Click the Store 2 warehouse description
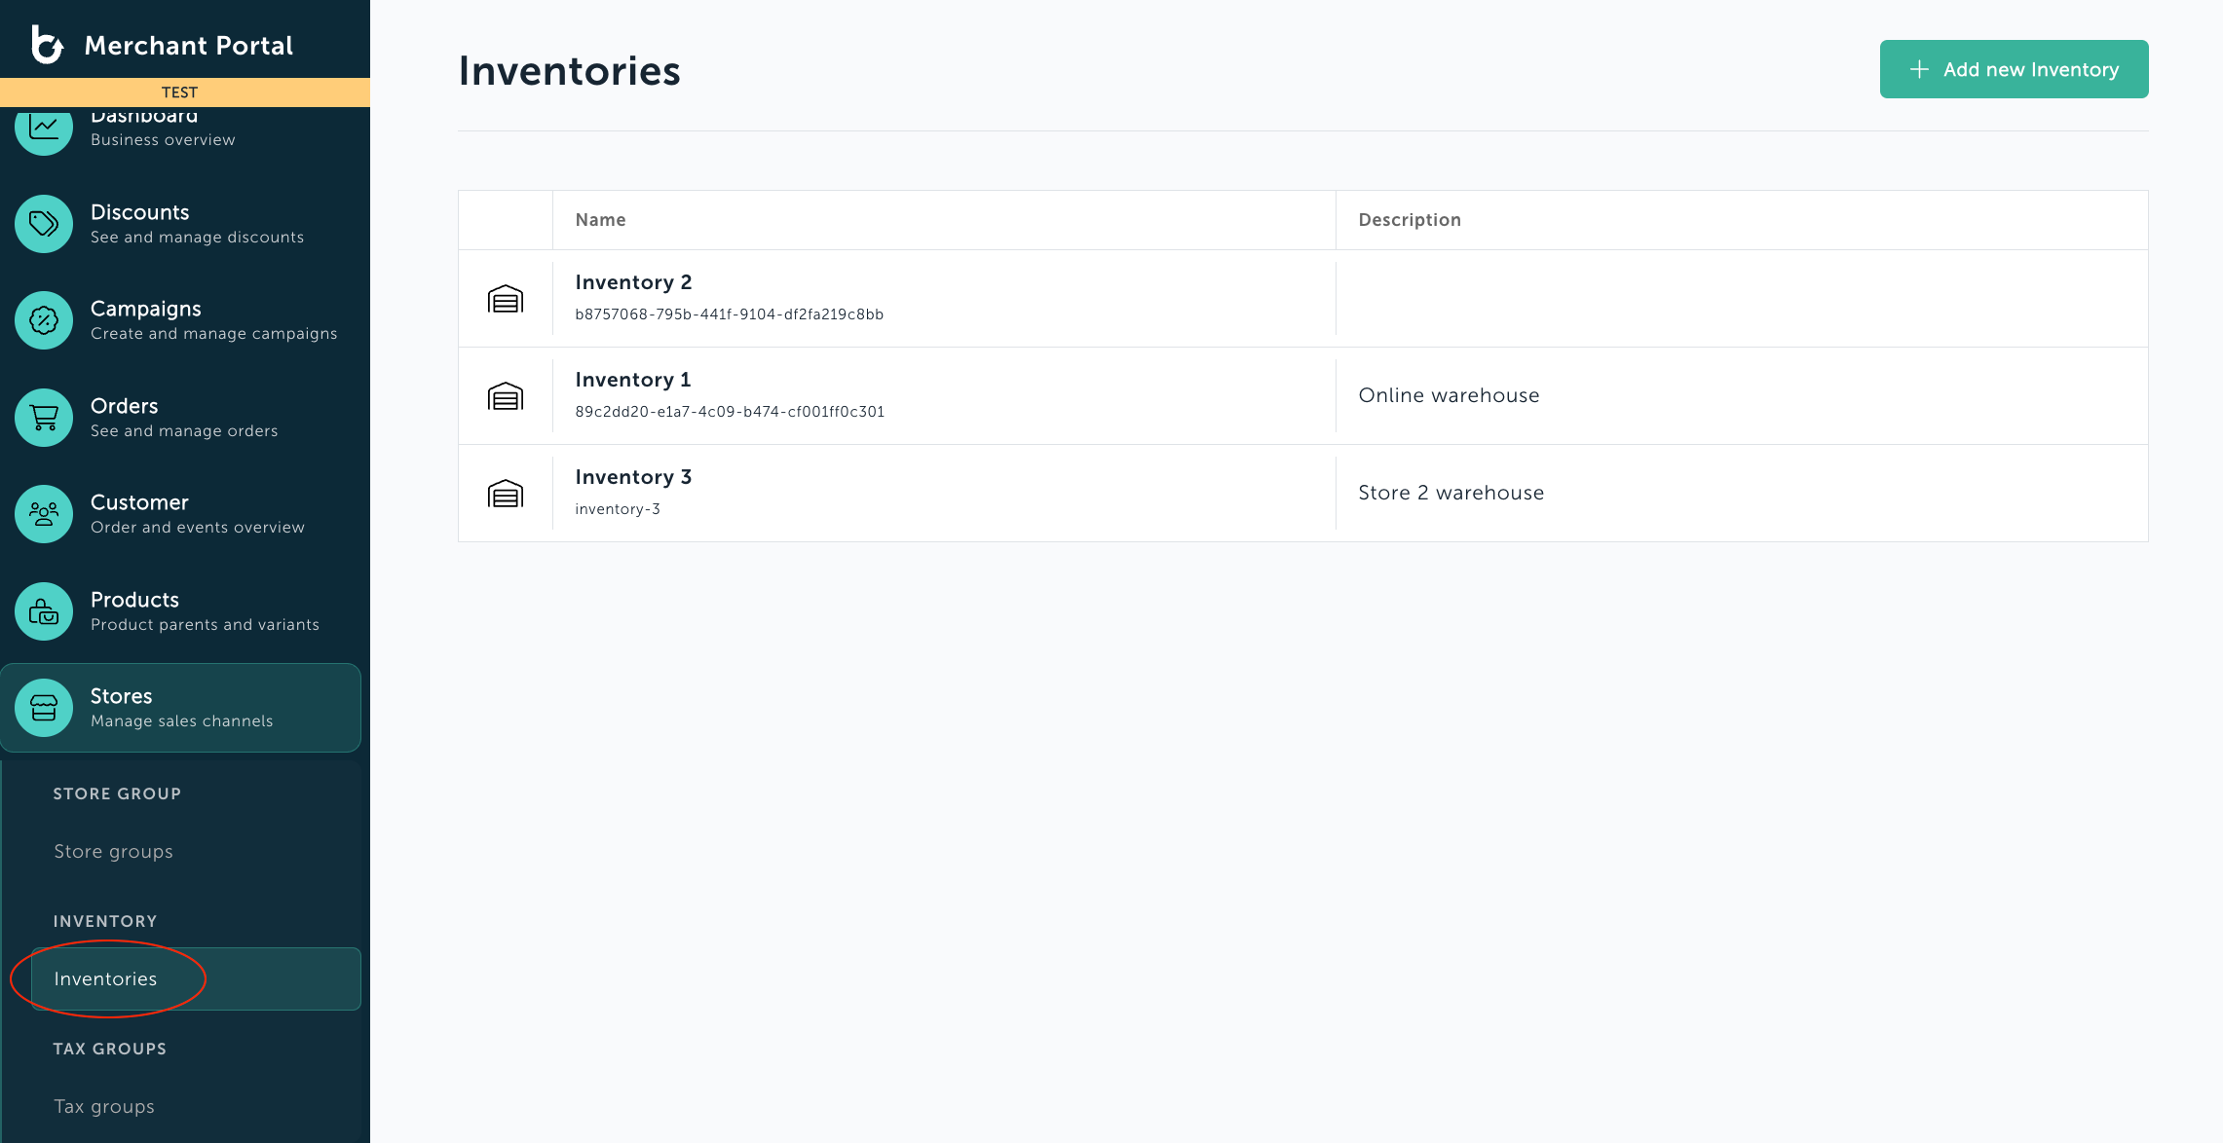 1451,493
